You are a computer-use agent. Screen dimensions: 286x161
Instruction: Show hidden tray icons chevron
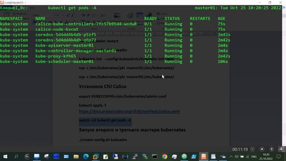(x=231, y=157)
